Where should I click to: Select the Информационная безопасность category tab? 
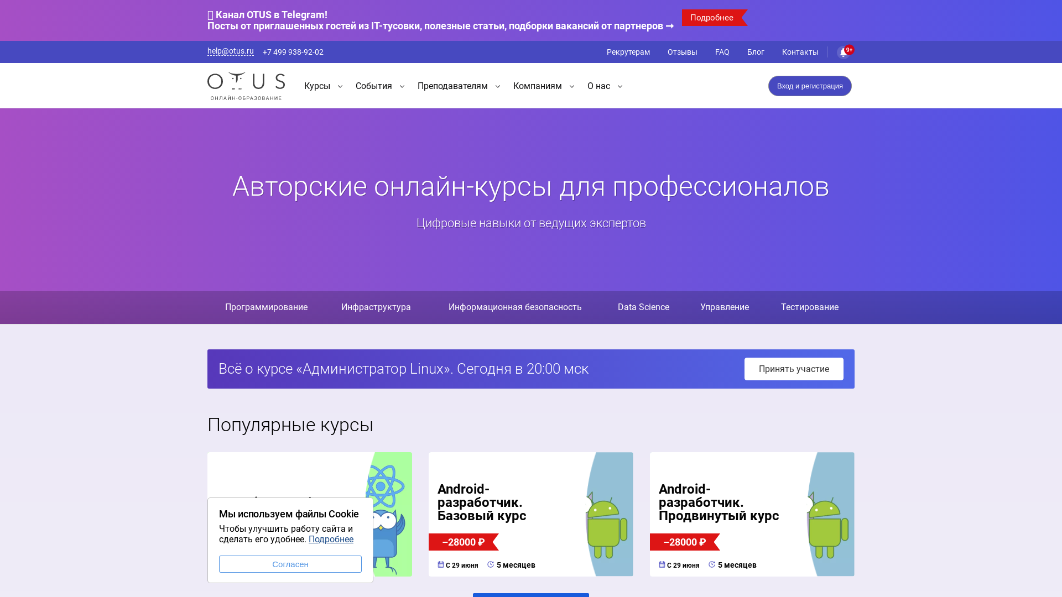(515, 307)
